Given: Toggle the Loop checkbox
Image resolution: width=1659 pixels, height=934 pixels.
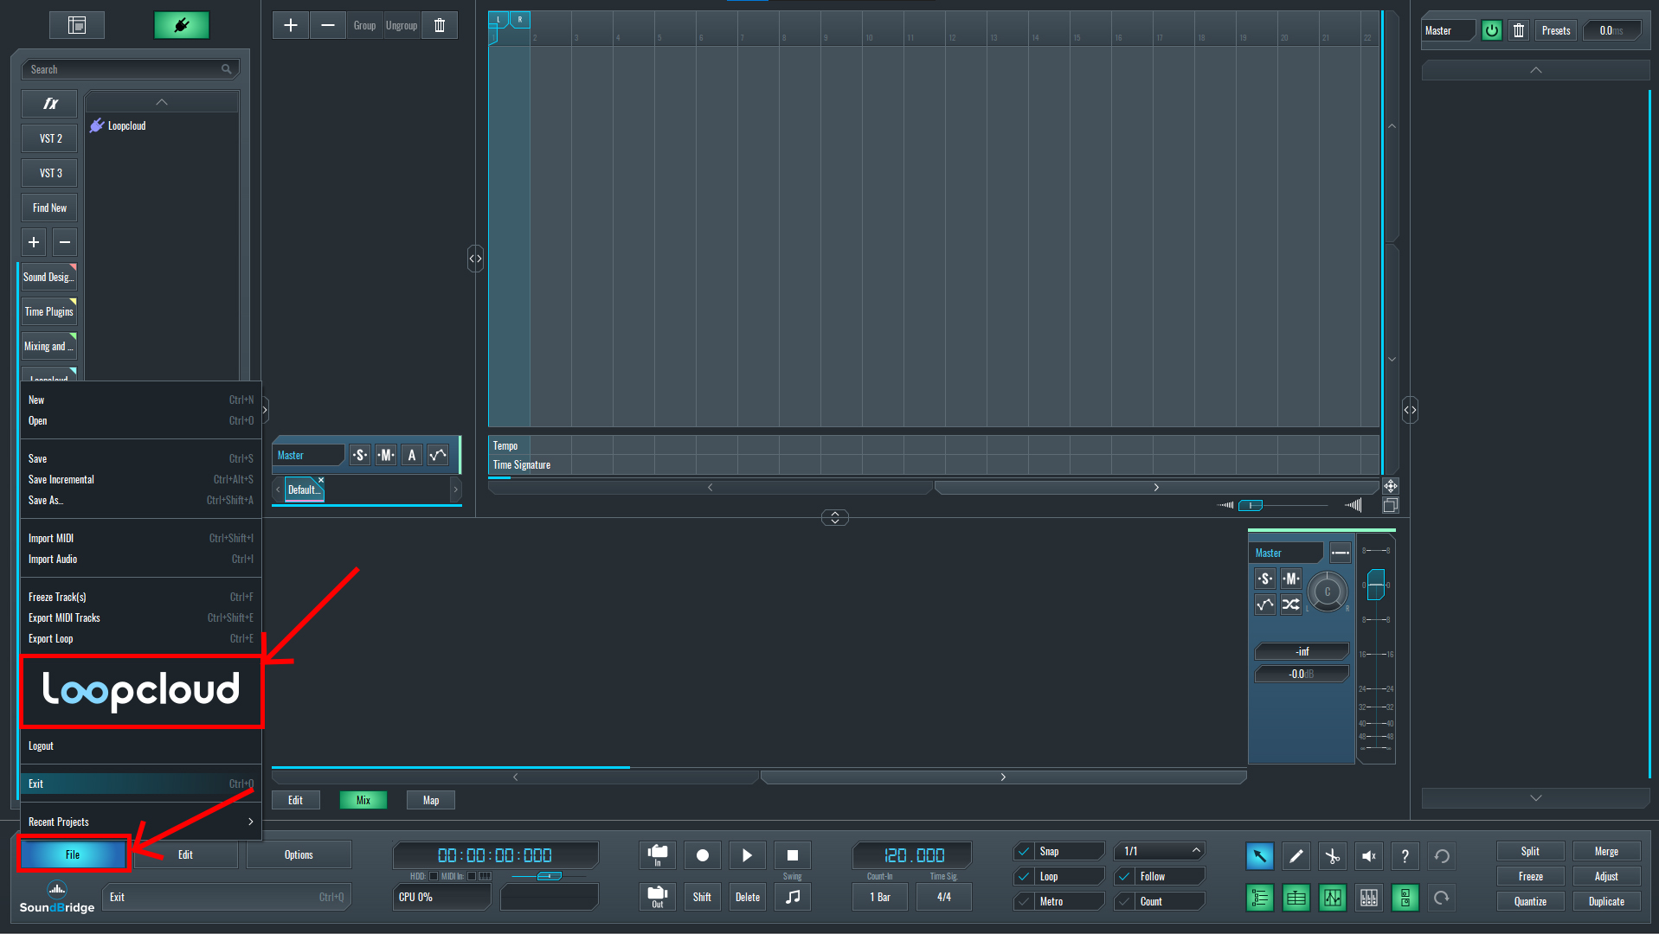Looking at the screenshot, I should tap(1024, 876).
